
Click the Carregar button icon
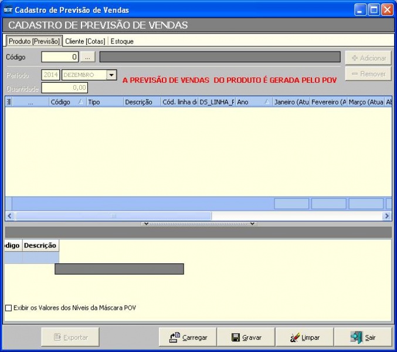point(174,337)
